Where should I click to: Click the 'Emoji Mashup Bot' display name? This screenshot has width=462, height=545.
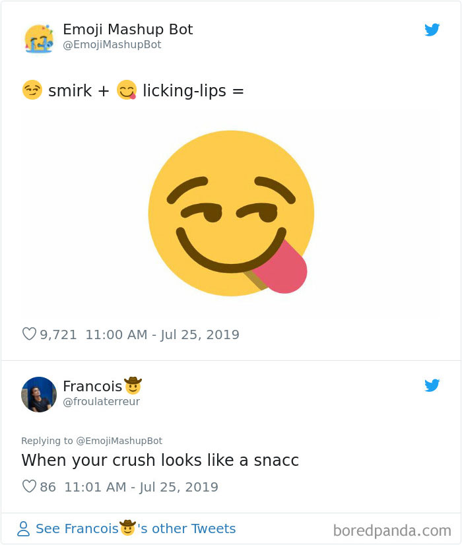tap(127, 29)
